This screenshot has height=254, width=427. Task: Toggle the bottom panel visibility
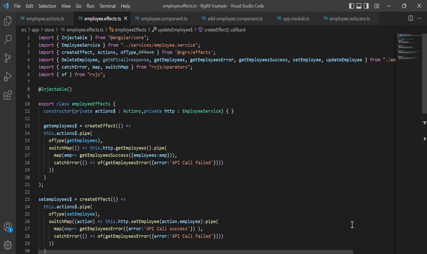359,6
